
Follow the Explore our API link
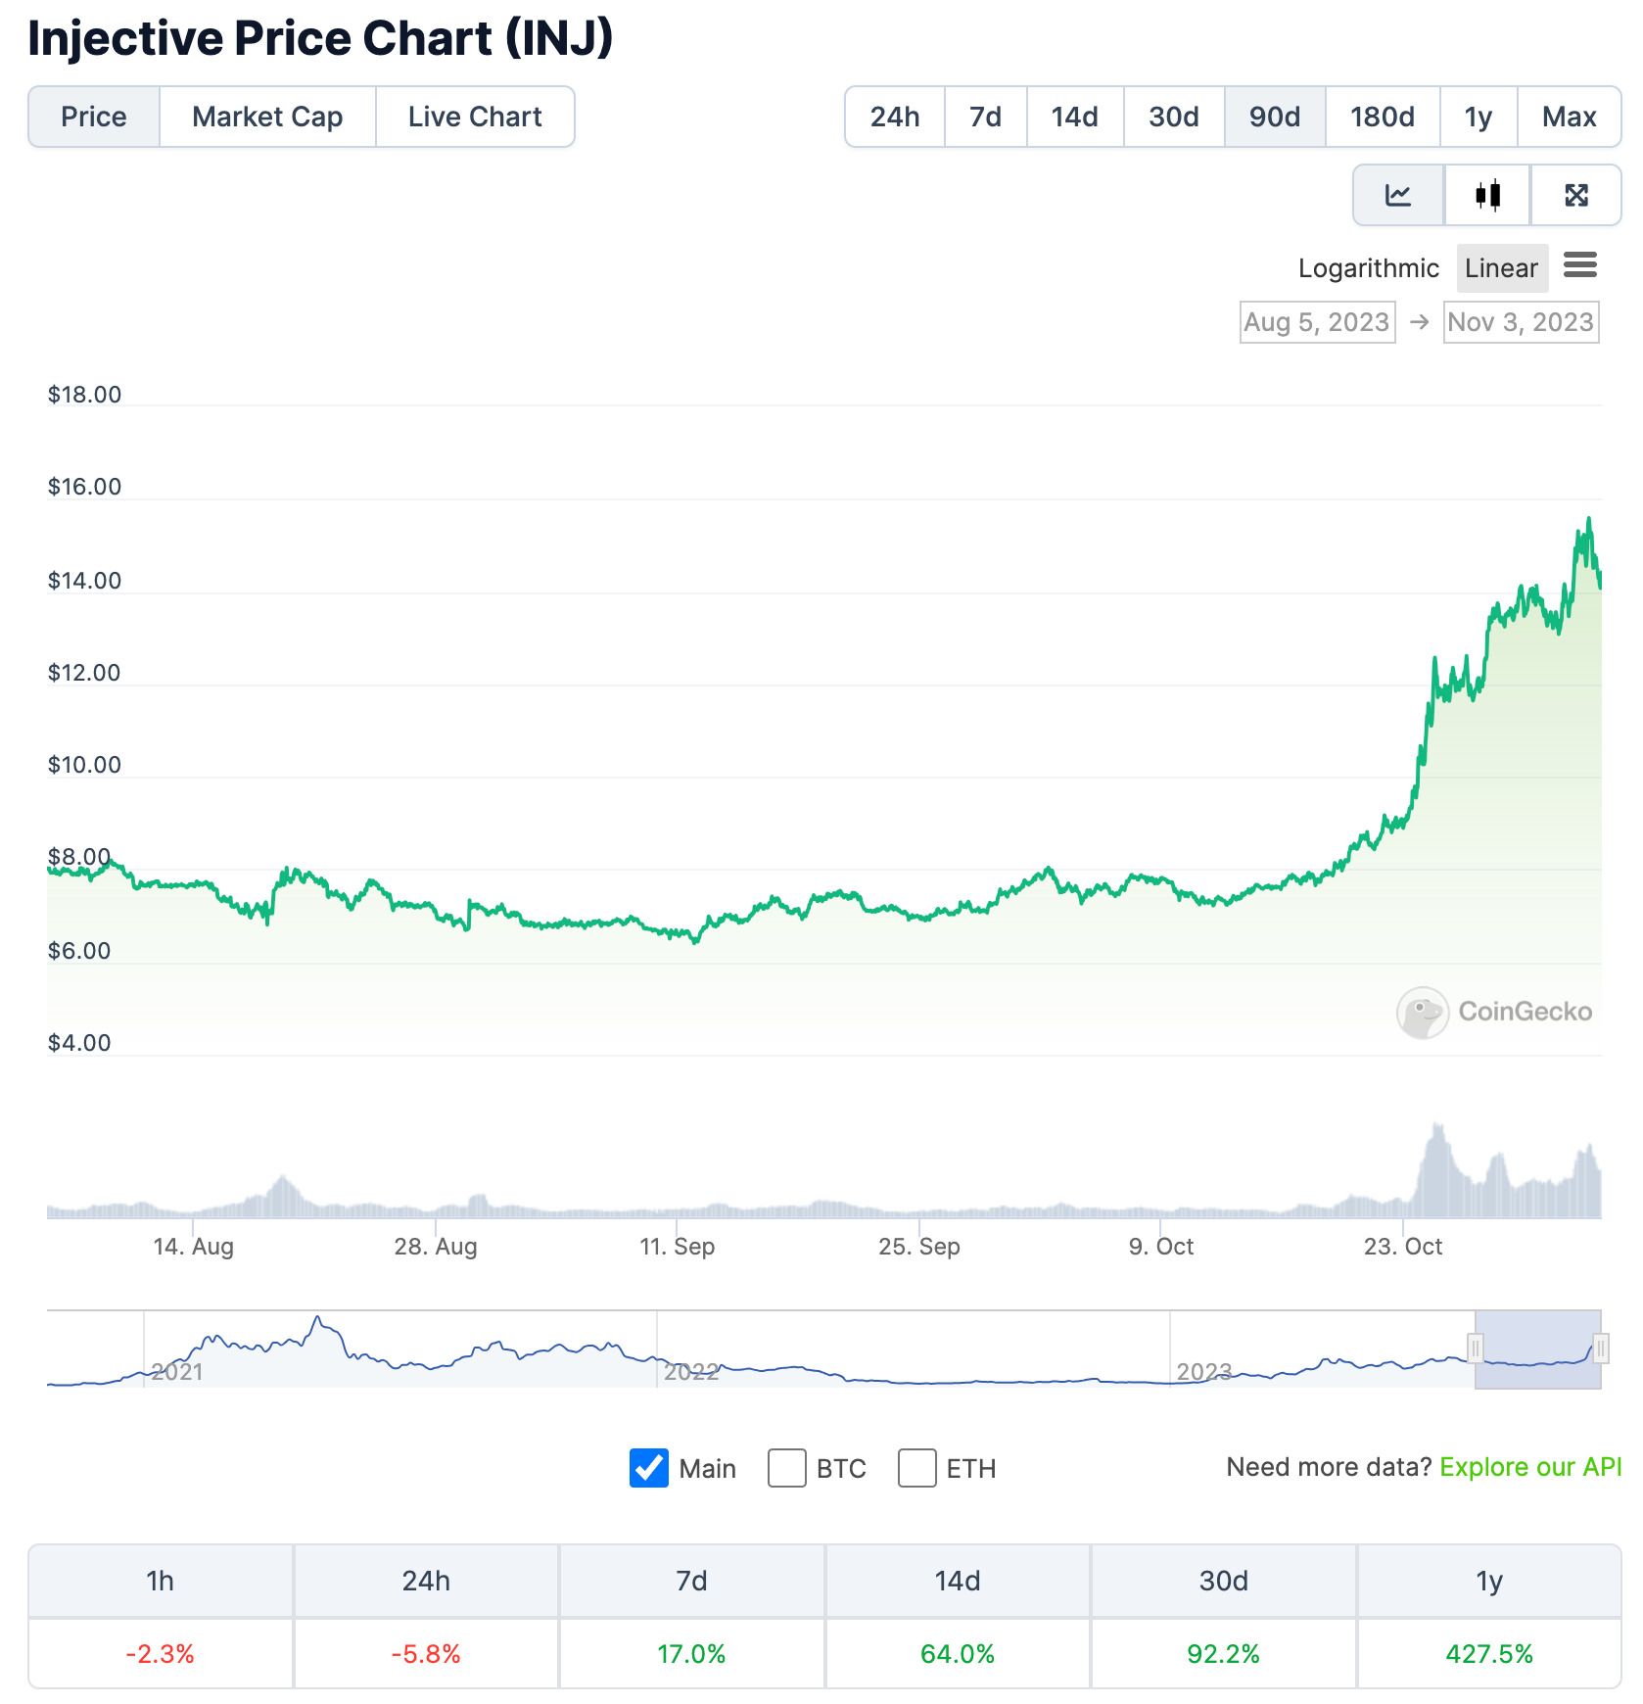point(1530,1467)
